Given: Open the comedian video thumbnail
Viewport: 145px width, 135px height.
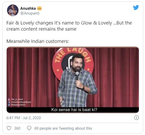Looking at the screenshot, I should pos(73,80).
